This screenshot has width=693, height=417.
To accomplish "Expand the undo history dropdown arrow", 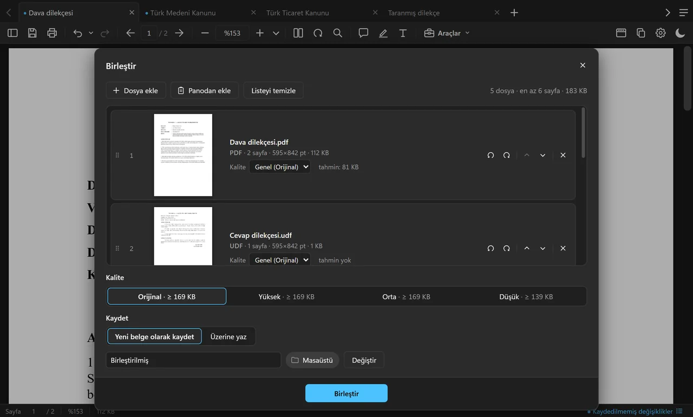I will point(91,33).
